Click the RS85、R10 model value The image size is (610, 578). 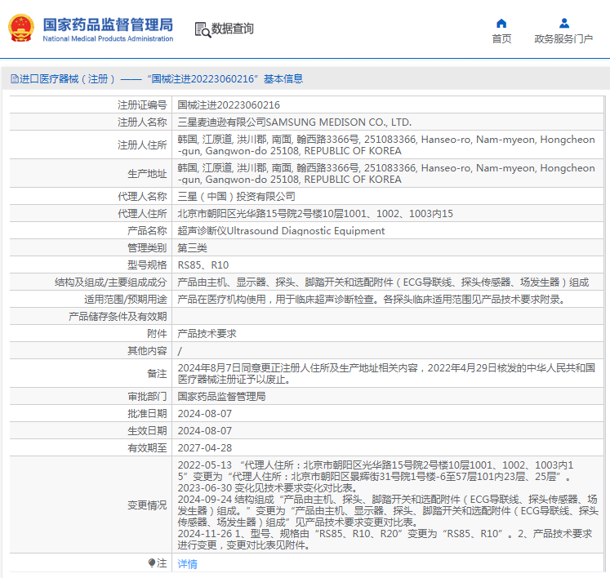click(203, 265)
